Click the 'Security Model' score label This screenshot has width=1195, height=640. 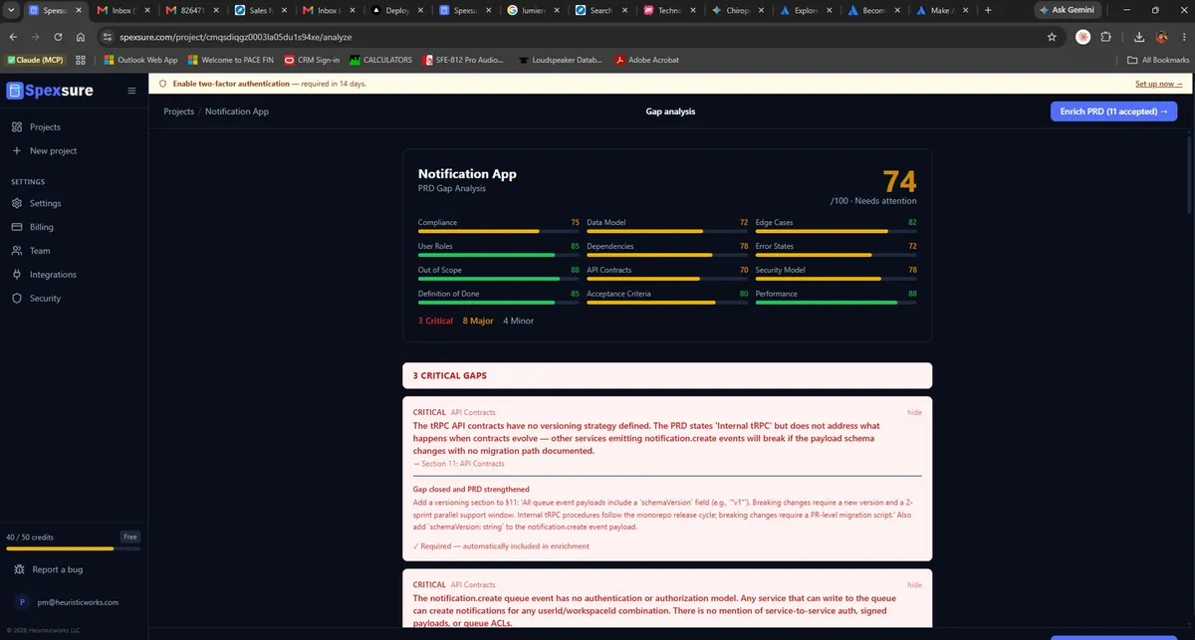[x=783, y=270]
